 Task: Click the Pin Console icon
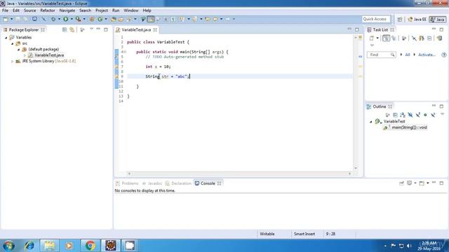[x=401, y=183]
